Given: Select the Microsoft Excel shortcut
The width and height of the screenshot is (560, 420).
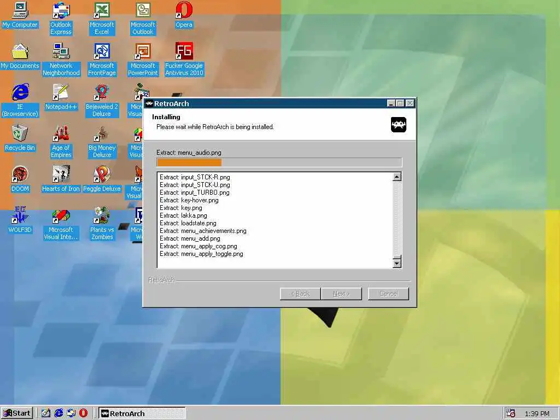Looking at the screenshot, I should click(102, 19).
